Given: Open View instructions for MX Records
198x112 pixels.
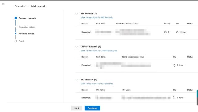Looking at the screenshot, I should (97, 18).
